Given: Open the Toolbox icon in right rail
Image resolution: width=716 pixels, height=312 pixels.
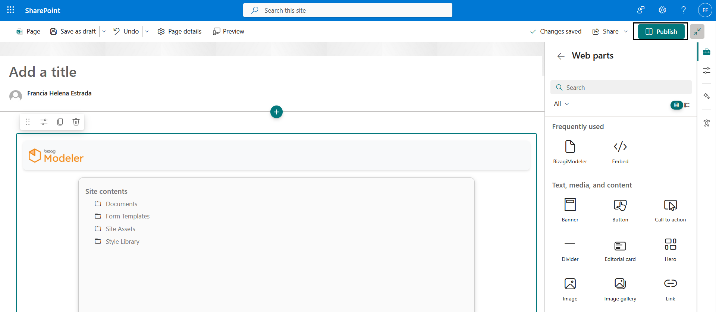Looking at the screenshot, I should [707, 52].
